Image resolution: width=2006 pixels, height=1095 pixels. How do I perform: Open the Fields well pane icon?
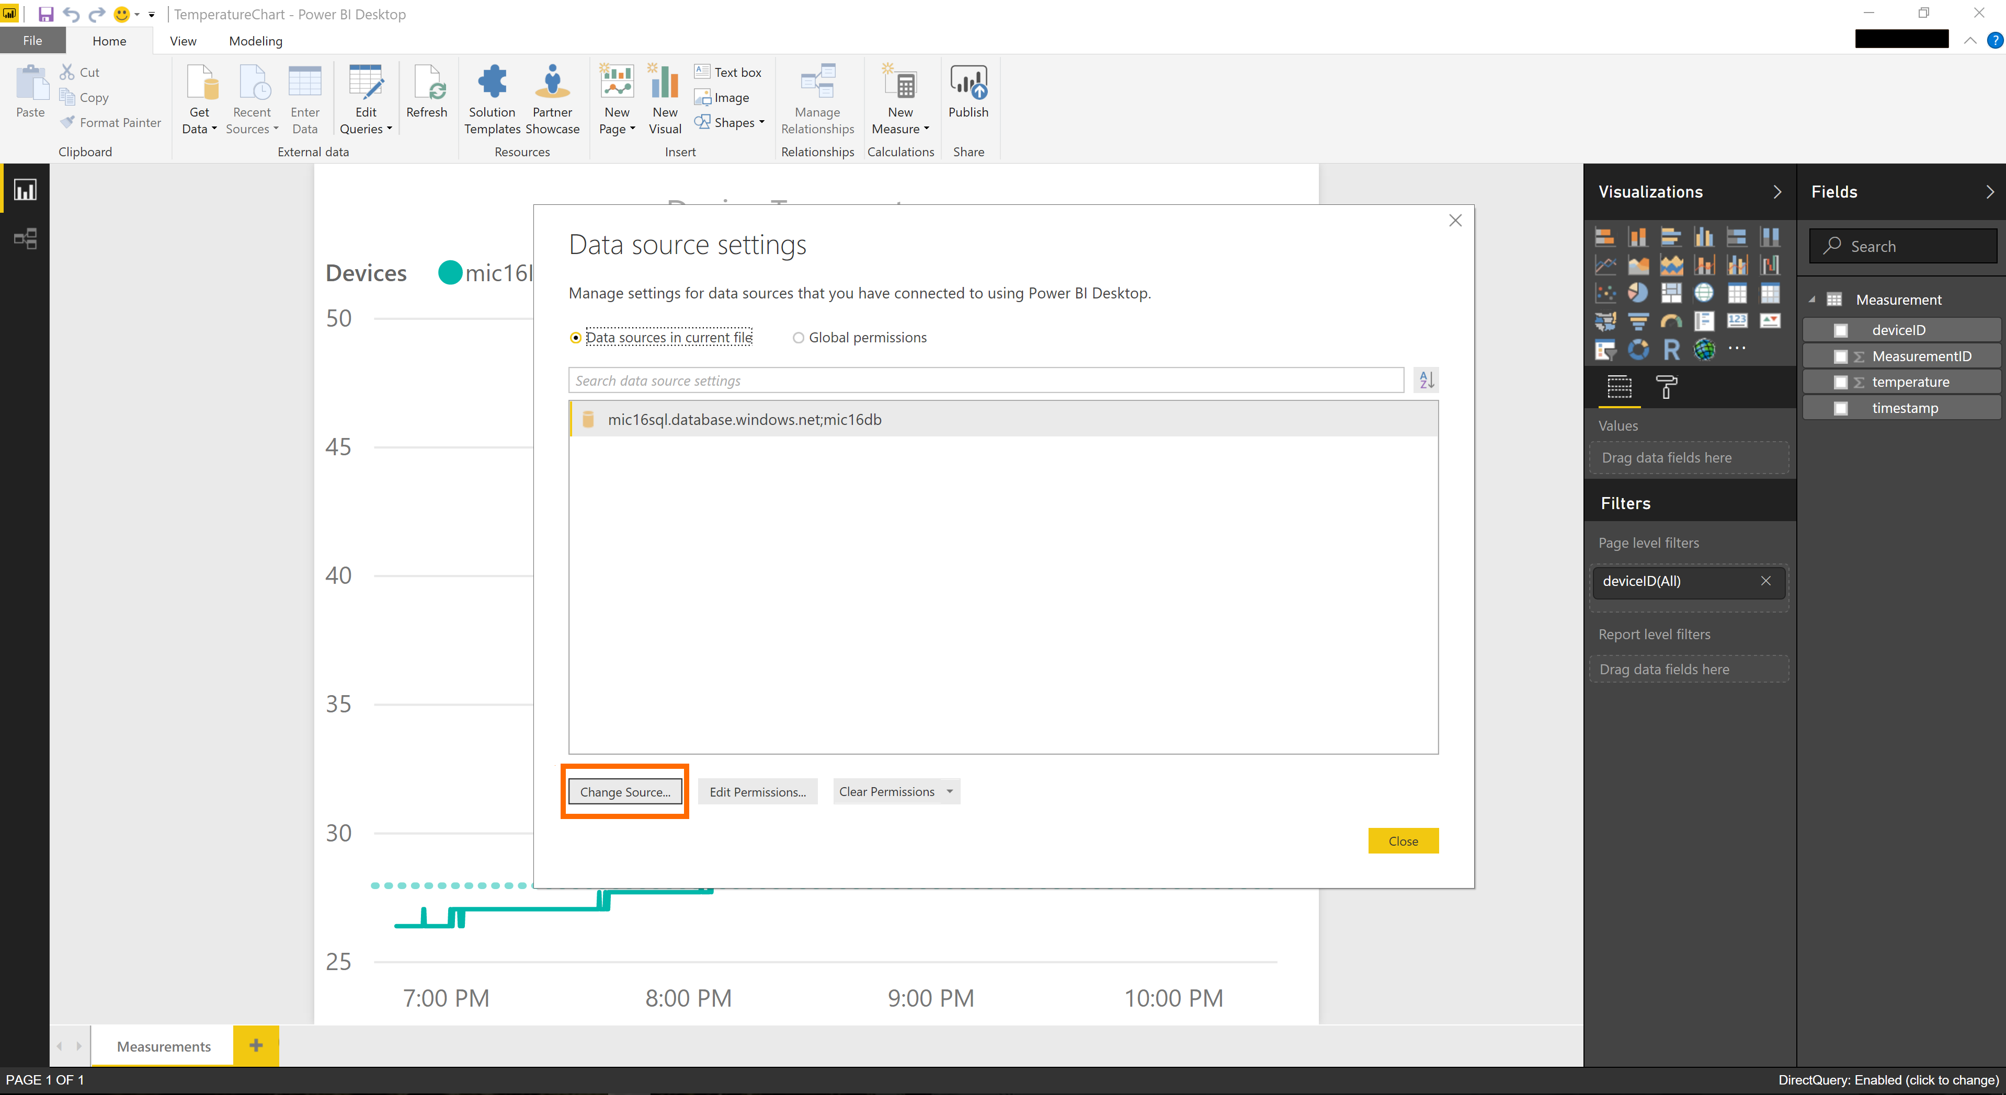coord(1619,387)
